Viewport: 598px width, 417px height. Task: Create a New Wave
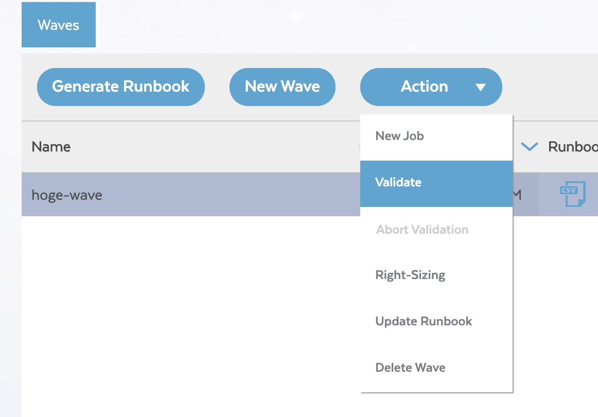282,87
